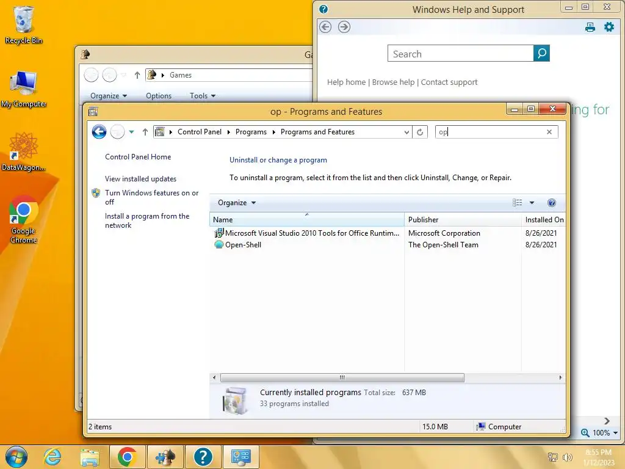Sort by the Publisher column header

[x=463, y=219]
